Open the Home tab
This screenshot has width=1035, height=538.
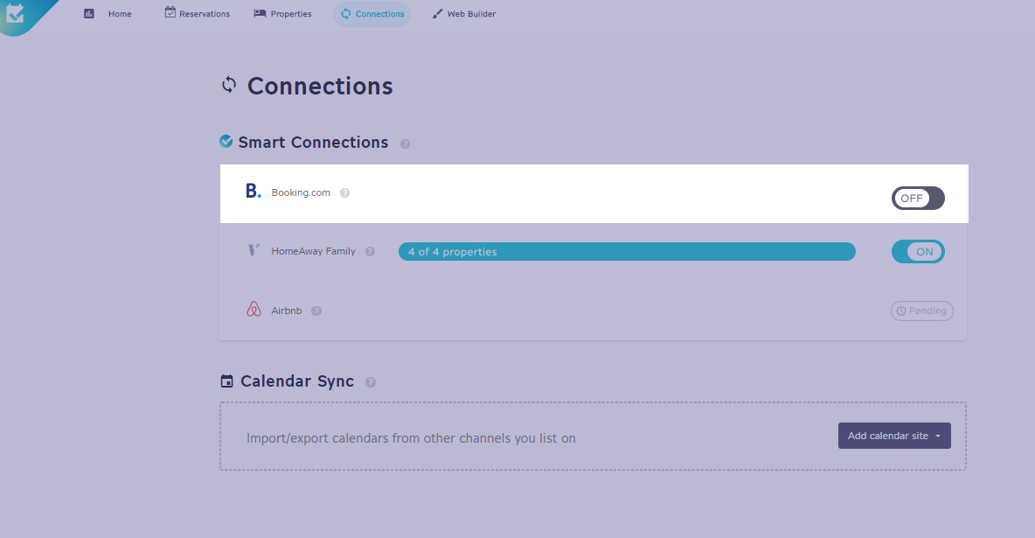coord(108,14)
